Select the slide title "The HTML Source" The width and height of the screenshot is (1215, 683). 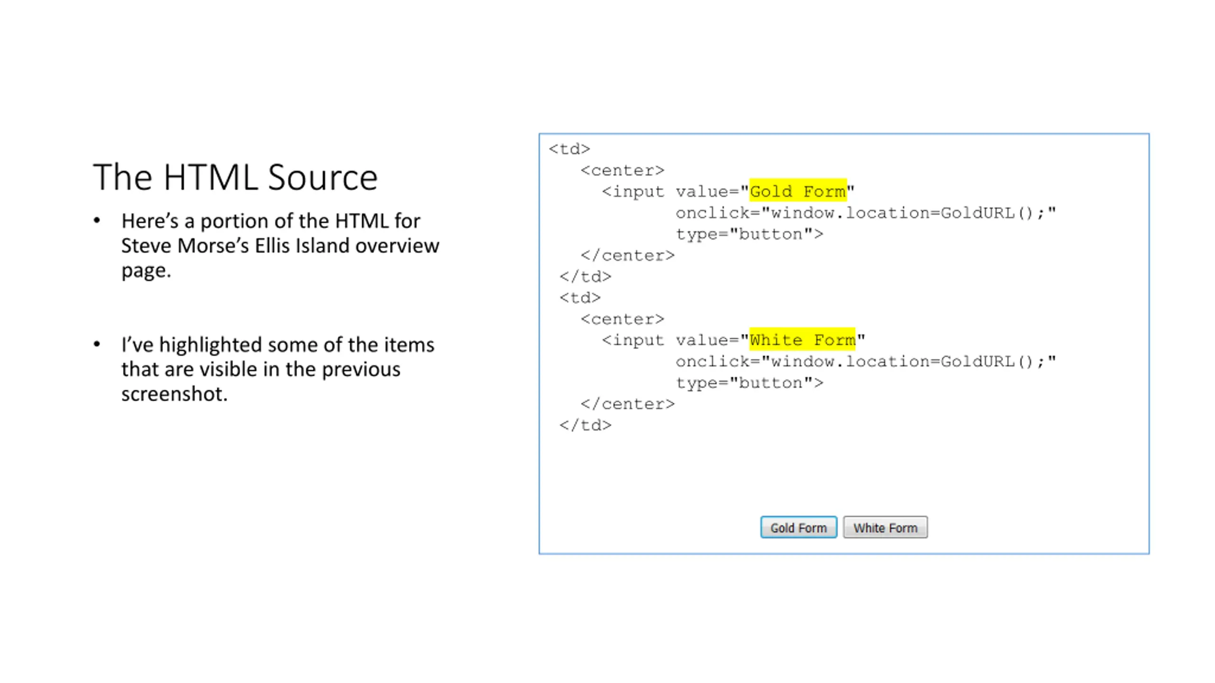tap(235, 177)
